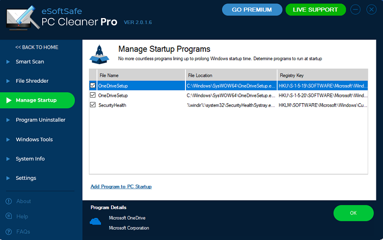Uncheck the highlighted OneDriveSetup S-1-5-19 entry

click(x=93, y=86)
